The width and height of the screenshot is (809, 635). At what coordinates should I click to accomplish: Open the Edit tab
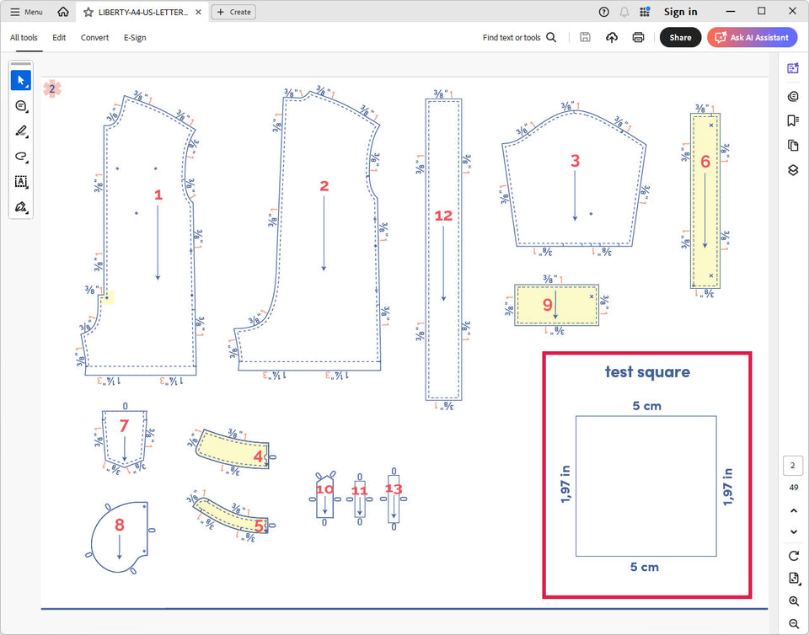tap(59, 38)
